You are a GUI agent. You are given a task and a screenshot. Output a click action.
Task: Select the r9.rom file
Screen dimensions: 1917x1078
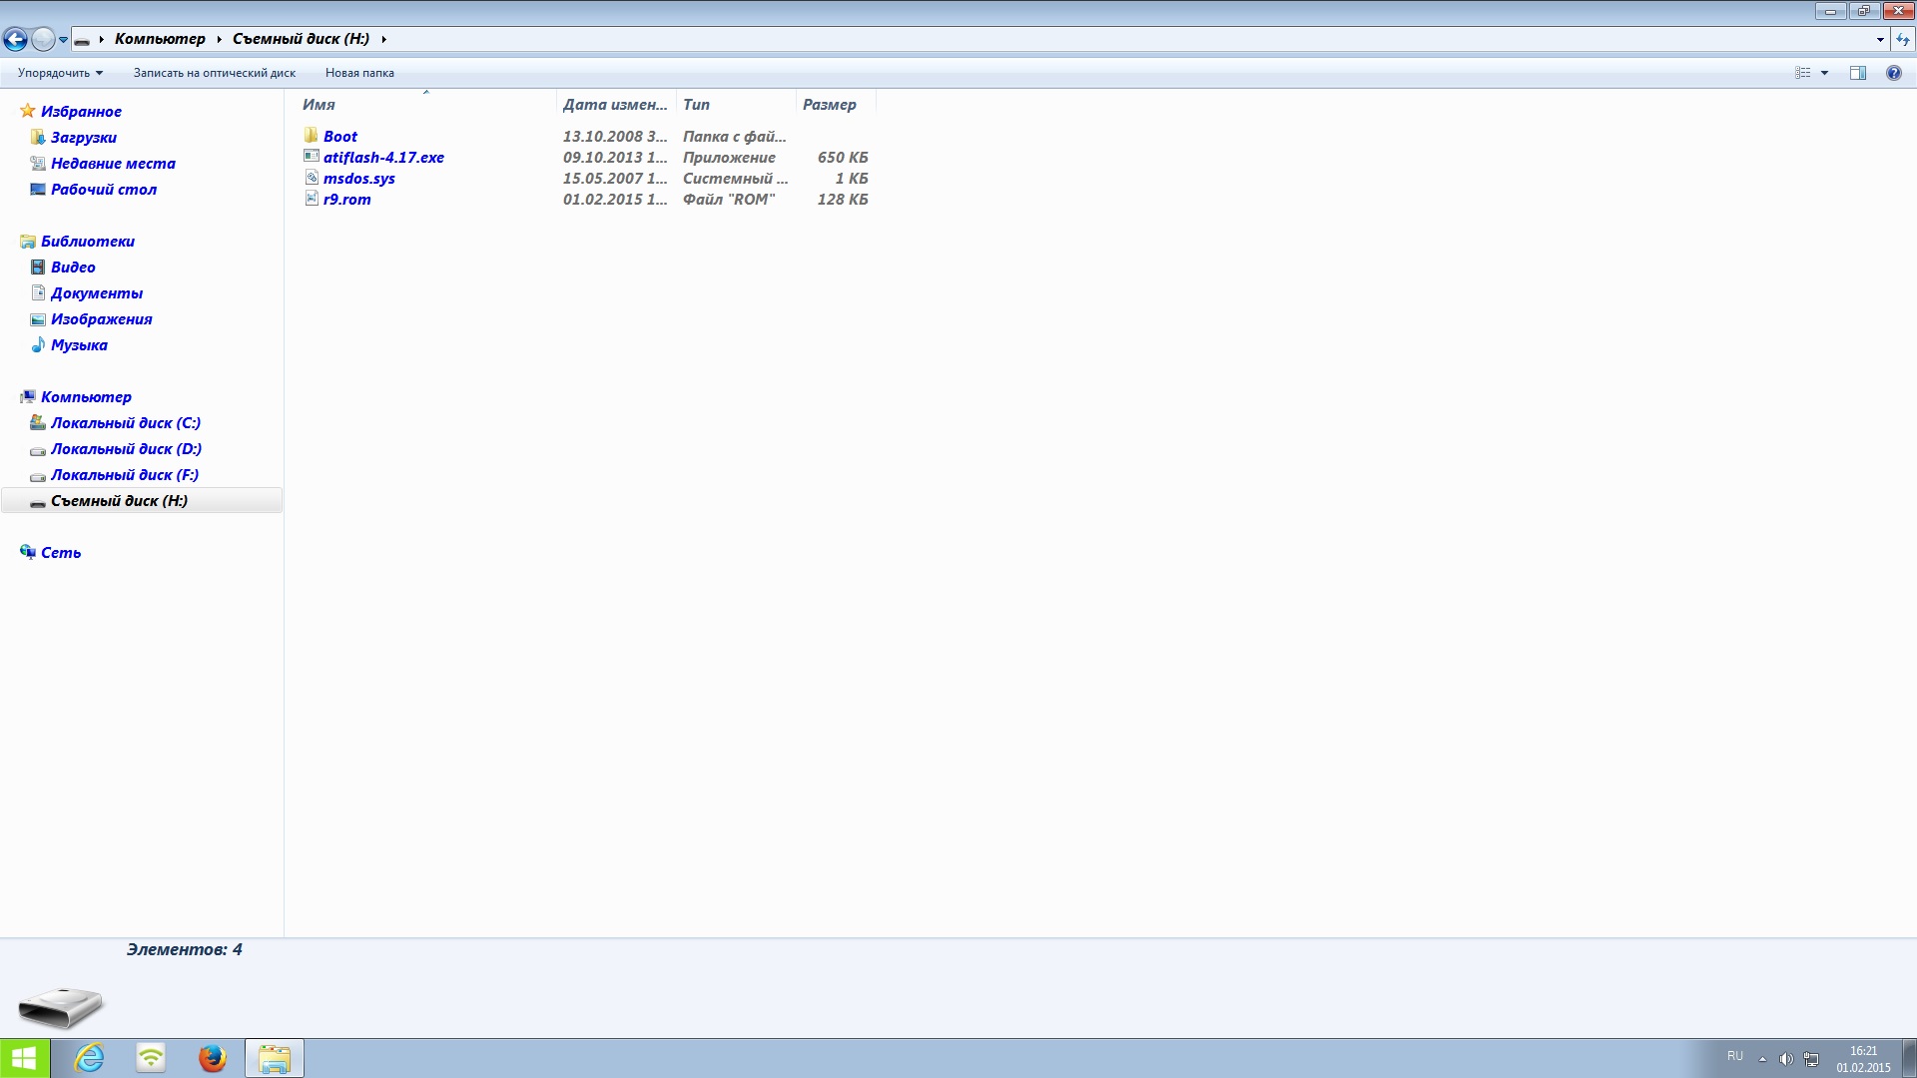[346, 200]
